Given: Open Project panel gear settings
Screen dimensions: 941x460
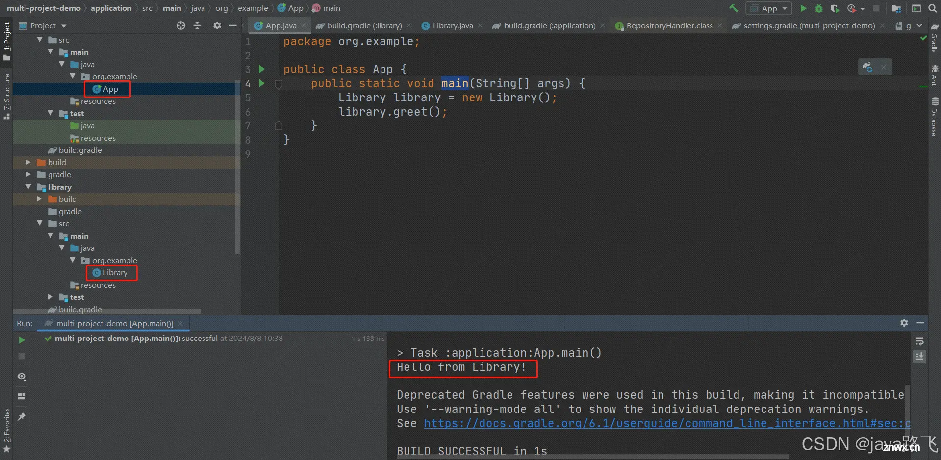Looking at the screenshot, I should point(217,25).
